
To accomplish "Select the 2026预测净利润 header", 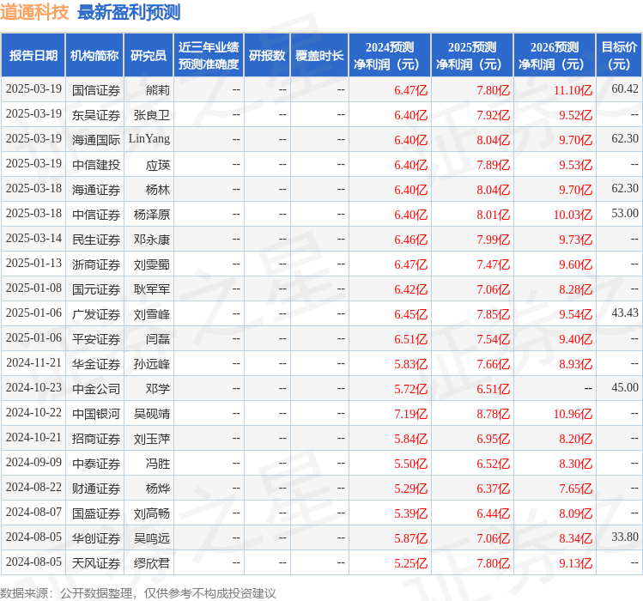I will coord(555,56).
